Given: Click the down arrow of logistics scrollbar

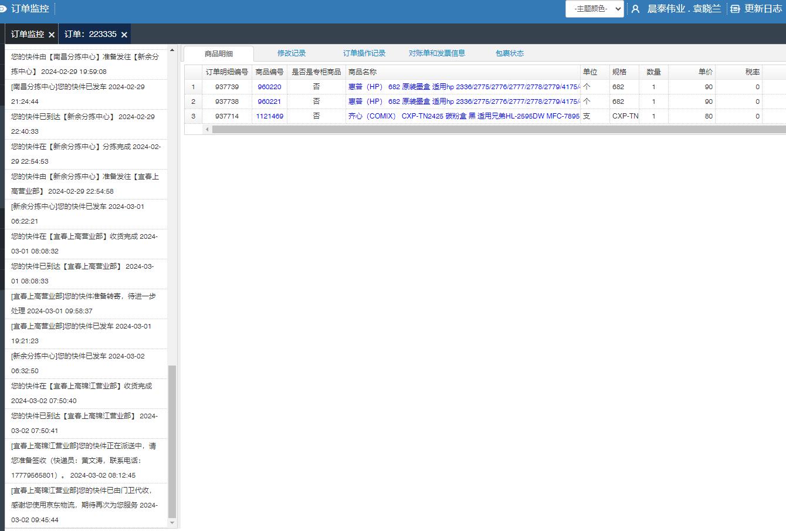Looking at the screenshot, I should 172,522.
